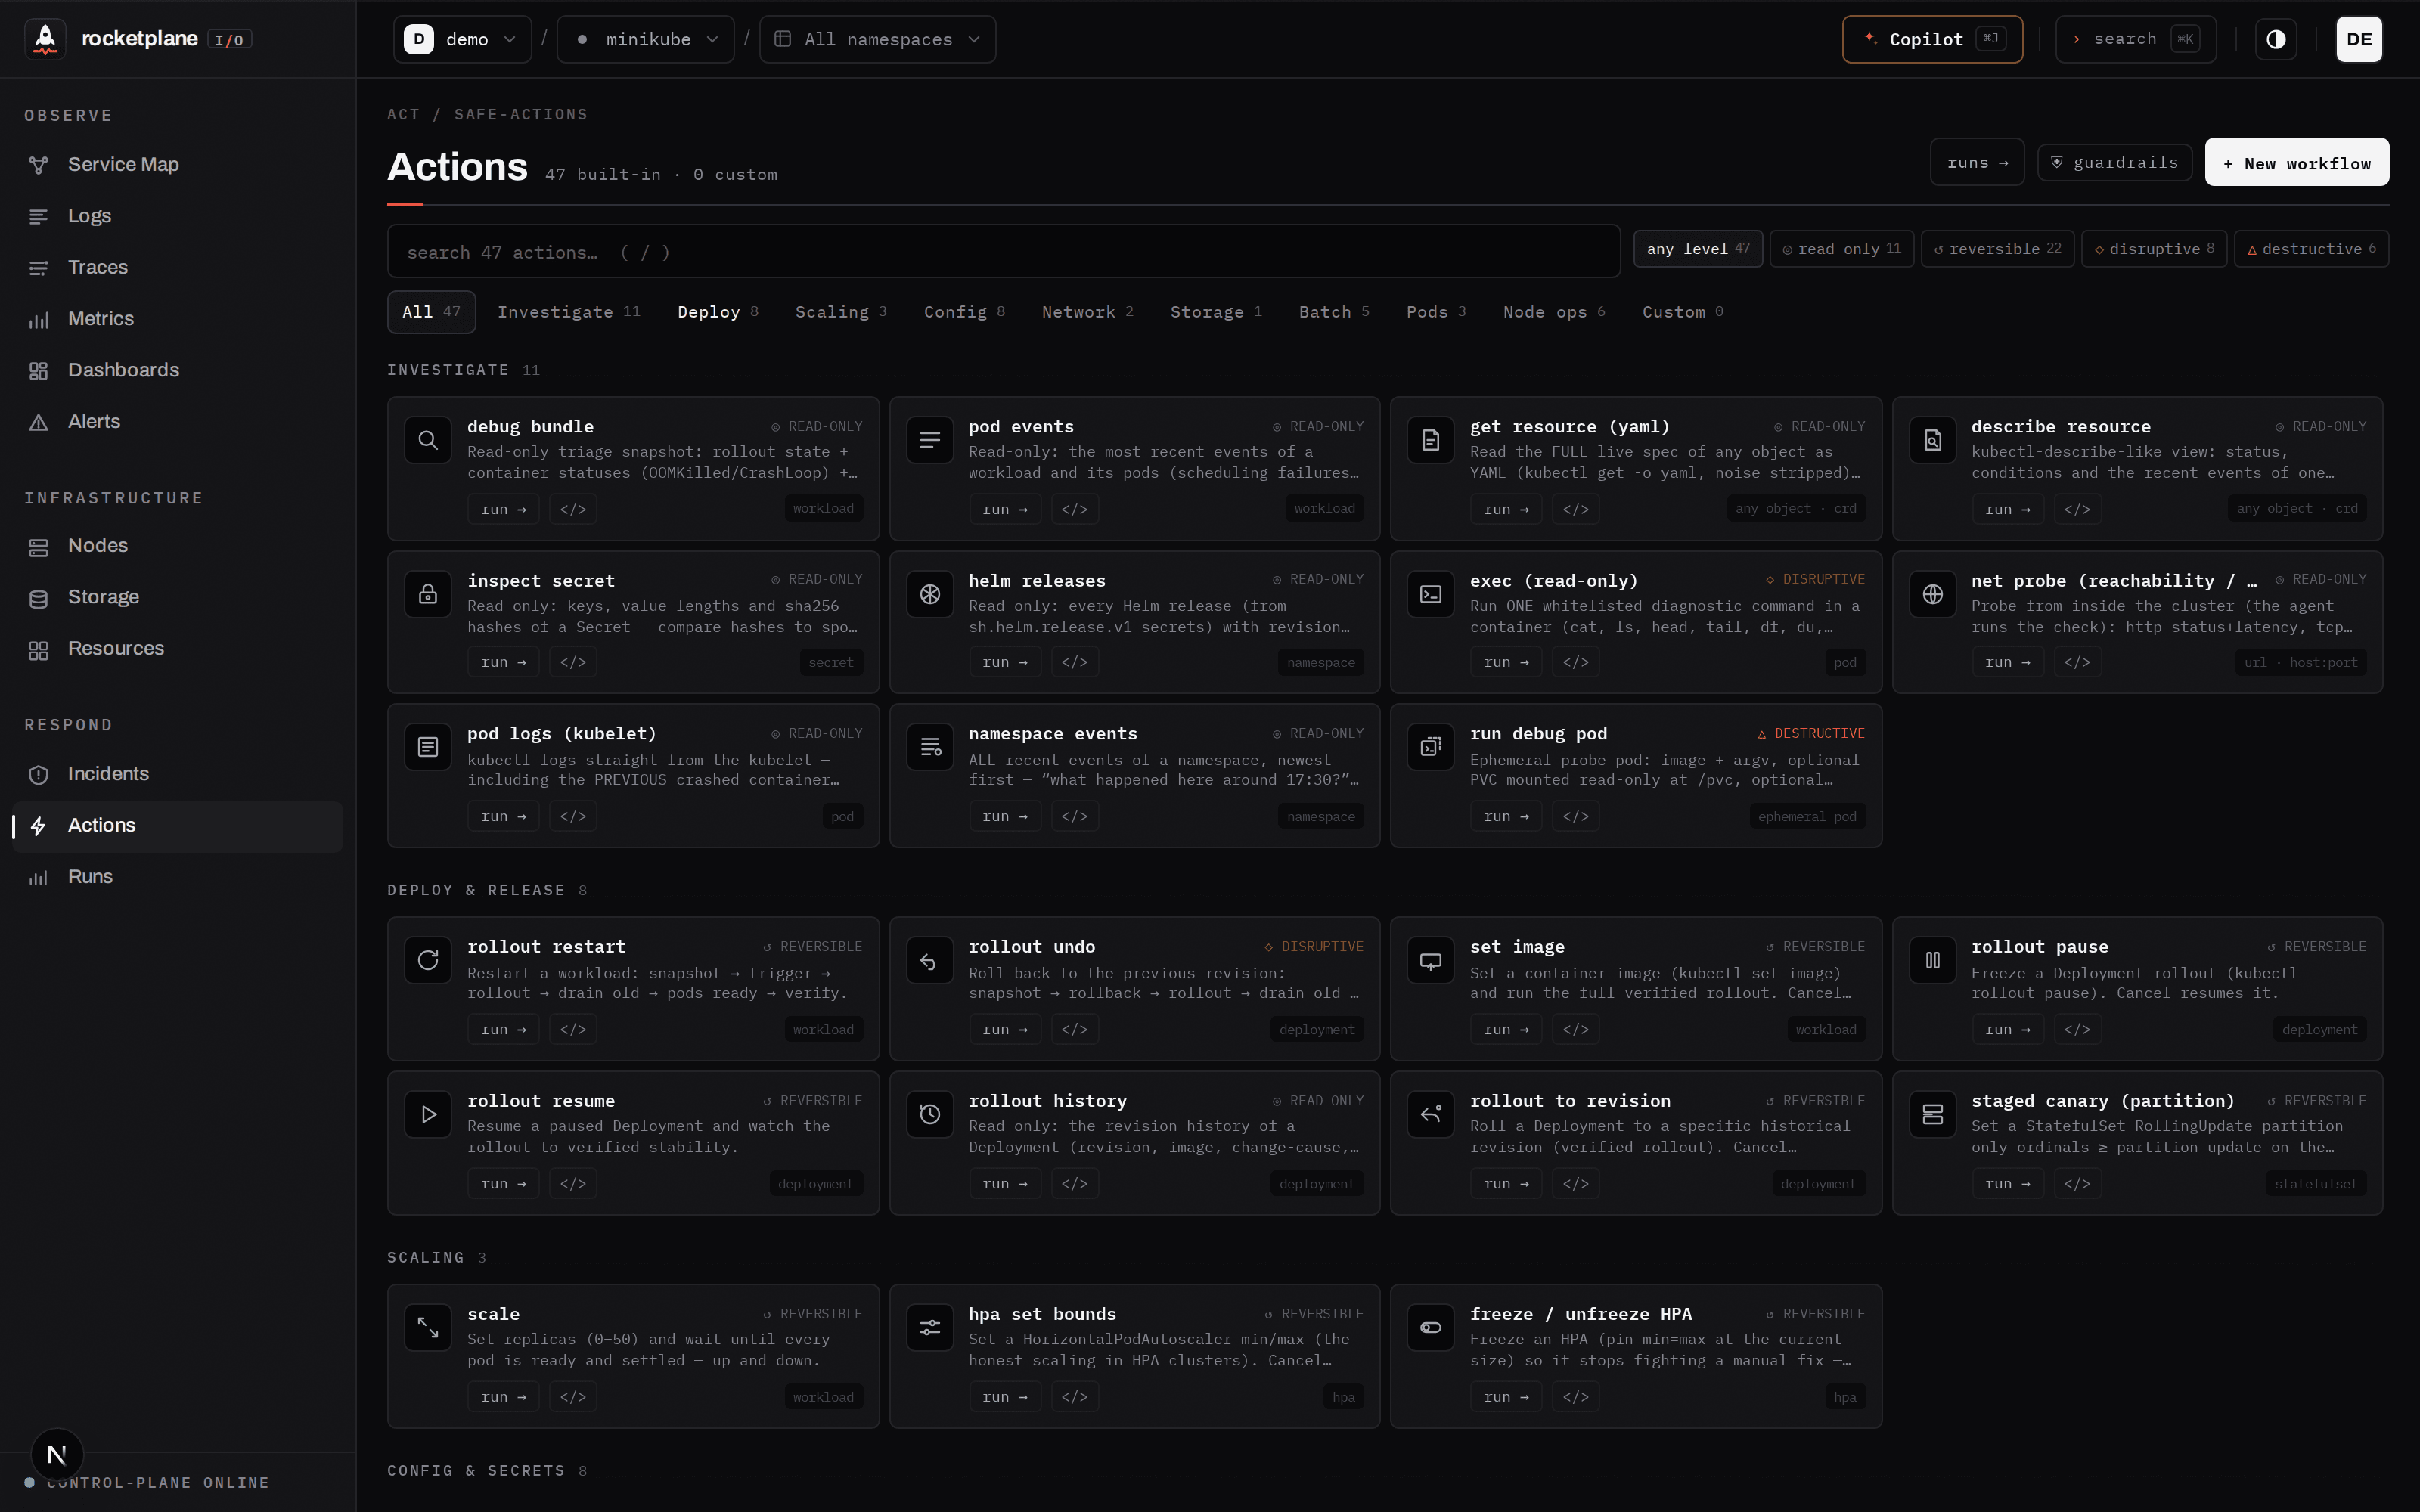Click the rollout undo arrow icon
This screenshot has width=2420, height=1512.
(930, 960)
